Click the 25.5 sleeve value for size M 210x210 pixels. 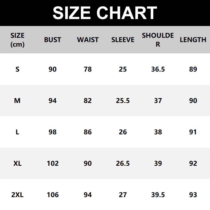[x=123, y=101]
